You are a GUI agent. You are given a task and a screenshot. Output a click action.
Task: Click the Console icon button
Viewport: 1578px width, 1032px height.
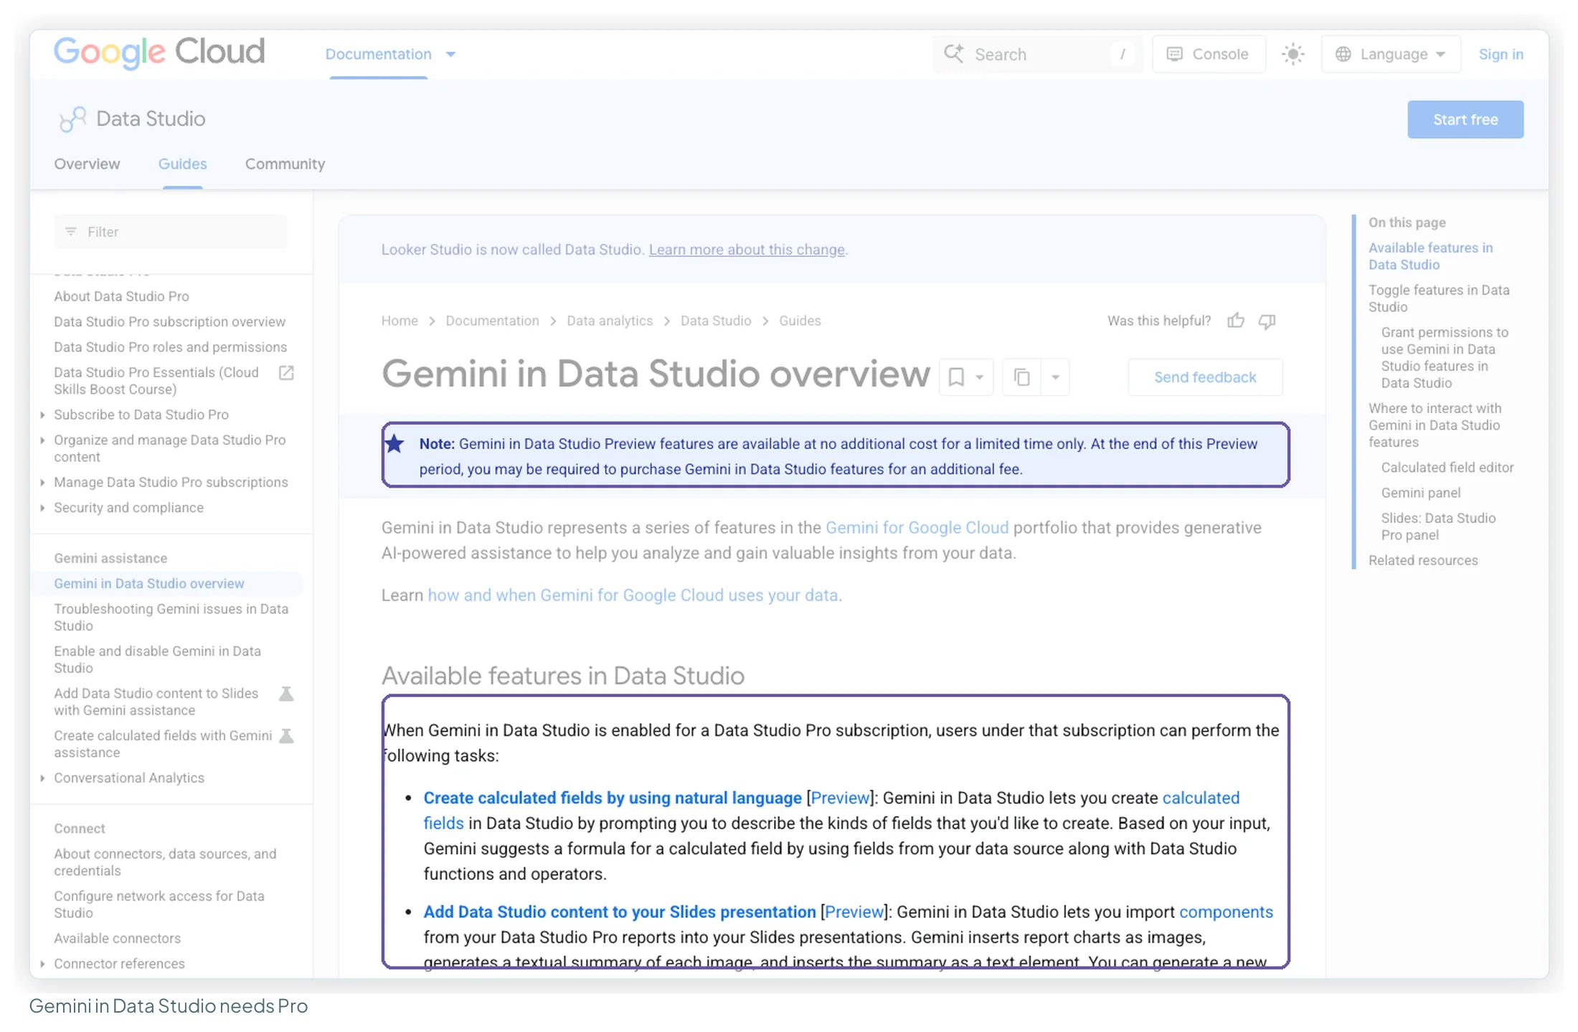1208,55
